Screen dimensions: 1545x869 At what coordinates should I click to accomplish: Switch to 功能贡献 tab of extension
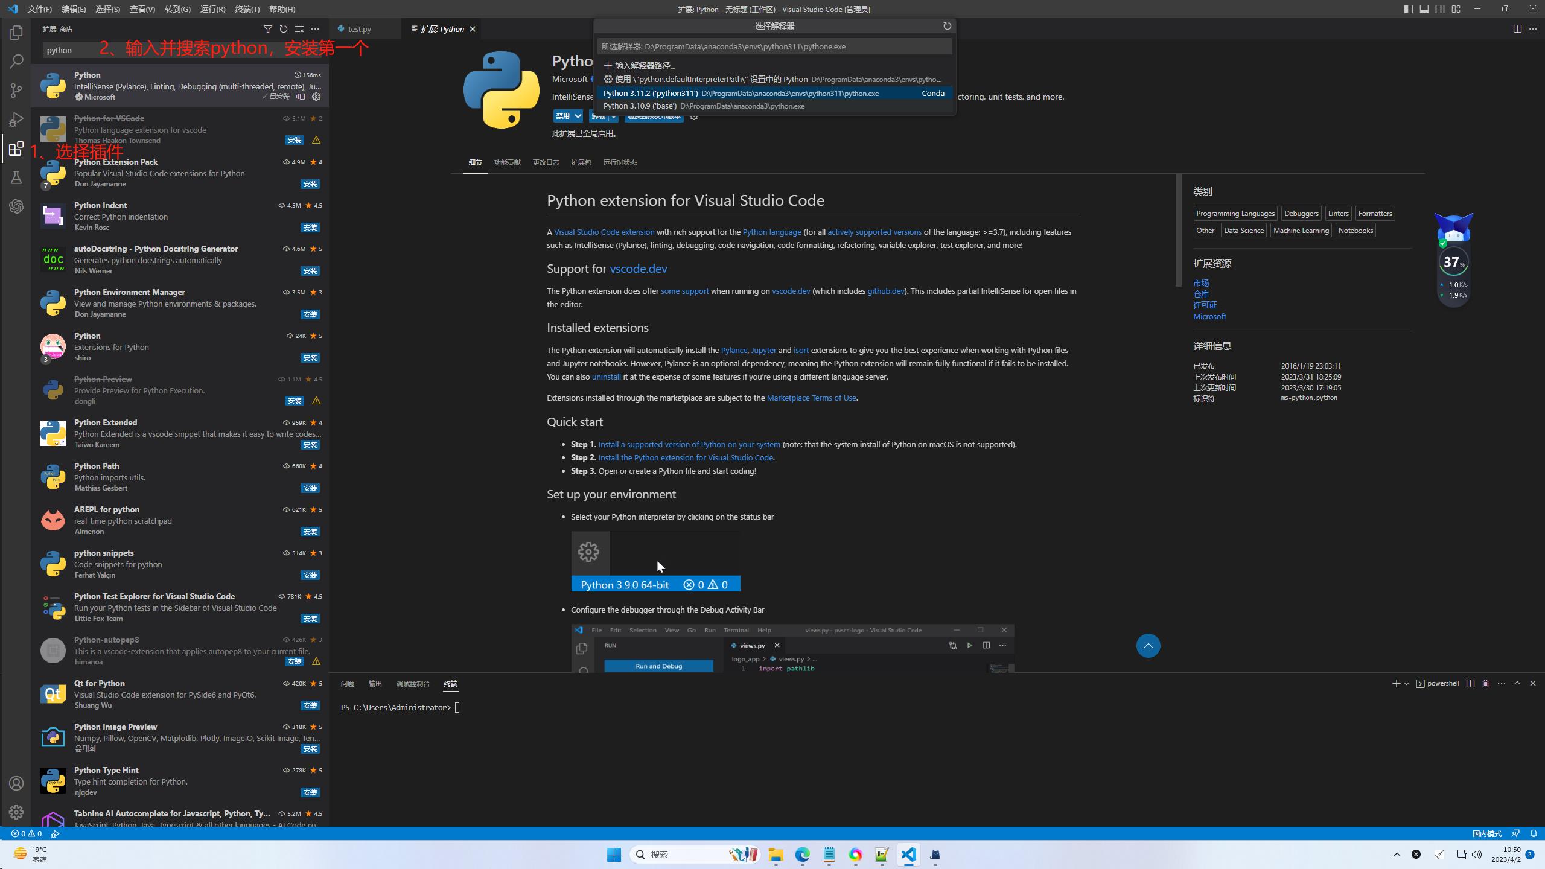pos(507,162)
